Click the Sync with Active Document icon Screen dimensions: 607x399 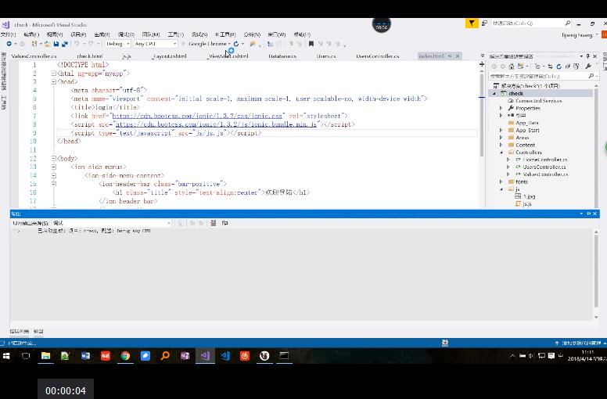550,66
